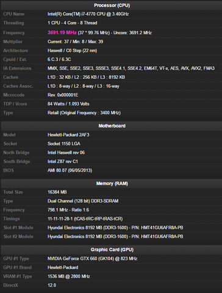Screen dimensions: 222x293
Task: Click the Microcode row label
Action: click(x=14, y=95)
